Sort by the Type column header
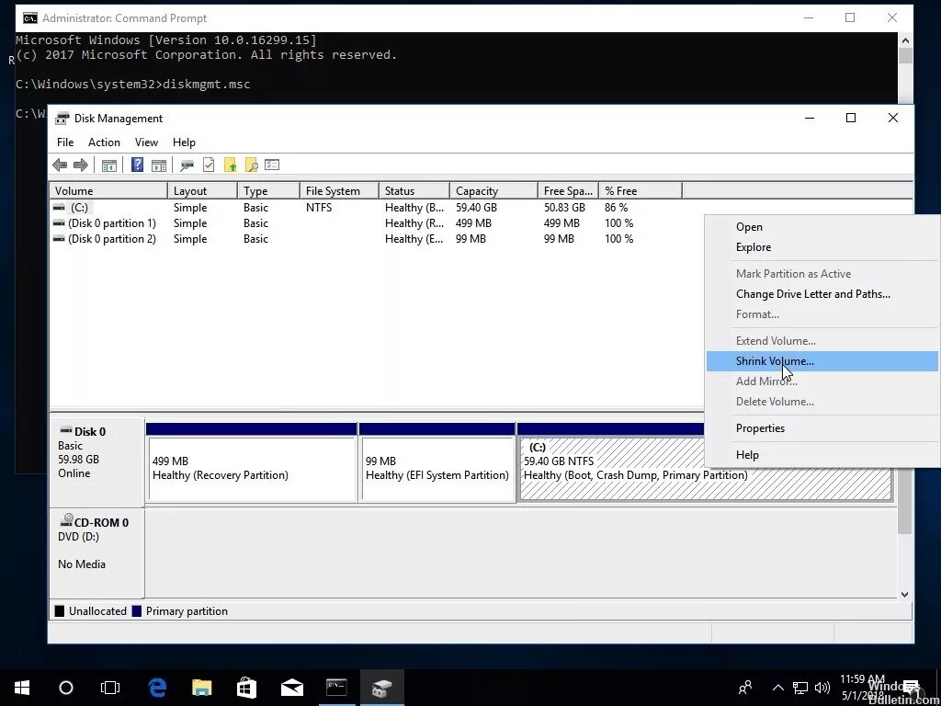This screenshot has width=941, height=706. pyautogui.click(x=268, y=191)
